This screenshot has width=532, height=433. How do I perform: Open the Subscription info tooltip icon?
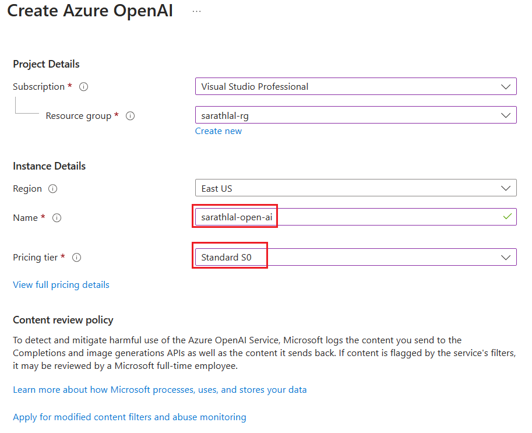83,86
